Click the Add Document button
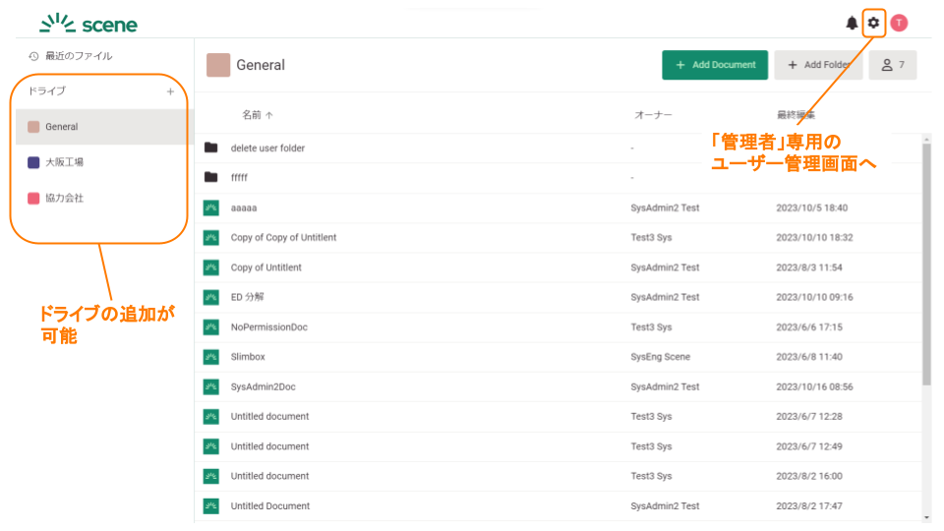944x531 pixels. pos(715,65)
